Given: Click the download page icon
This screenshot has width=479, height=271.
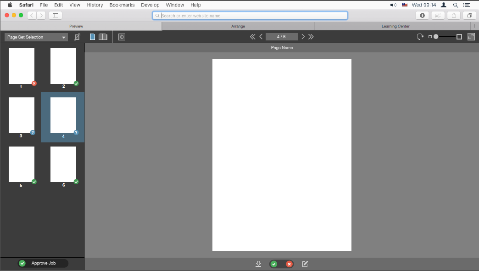Looking at the screenshot, I should (x=258, y=264).
